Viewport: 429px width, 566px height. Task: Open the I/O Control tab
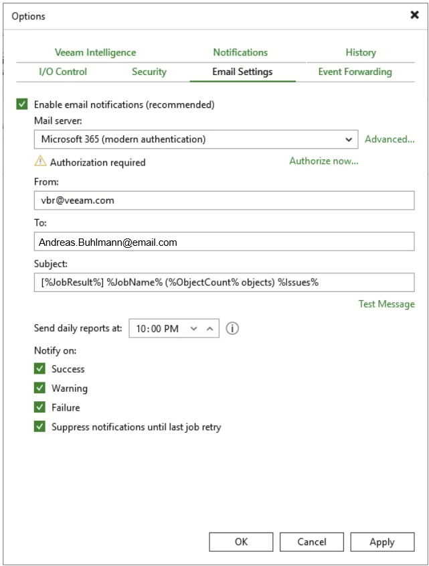point(63,72)
